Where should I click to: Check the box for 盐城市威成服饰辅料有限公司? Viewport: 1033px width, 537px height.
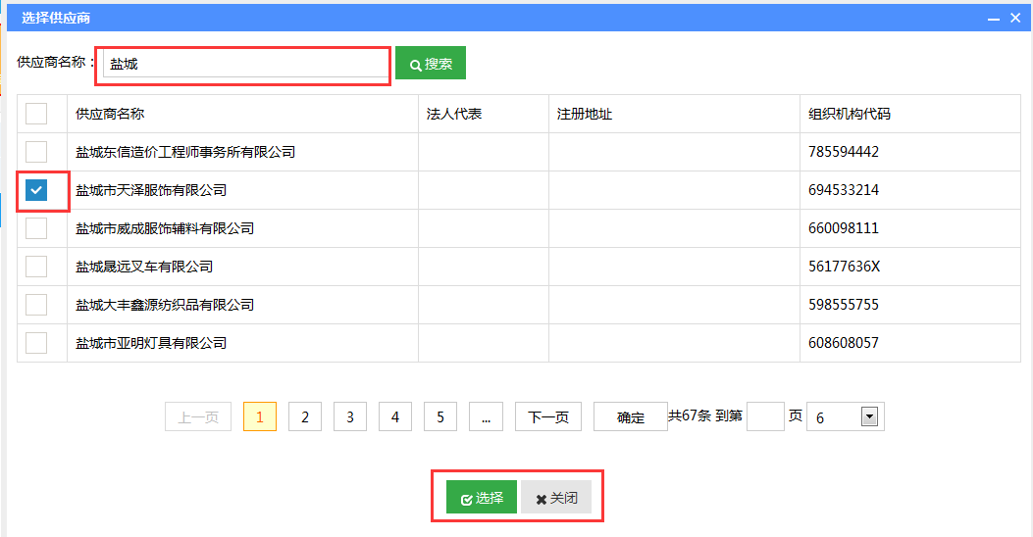(x=36, y=228)
